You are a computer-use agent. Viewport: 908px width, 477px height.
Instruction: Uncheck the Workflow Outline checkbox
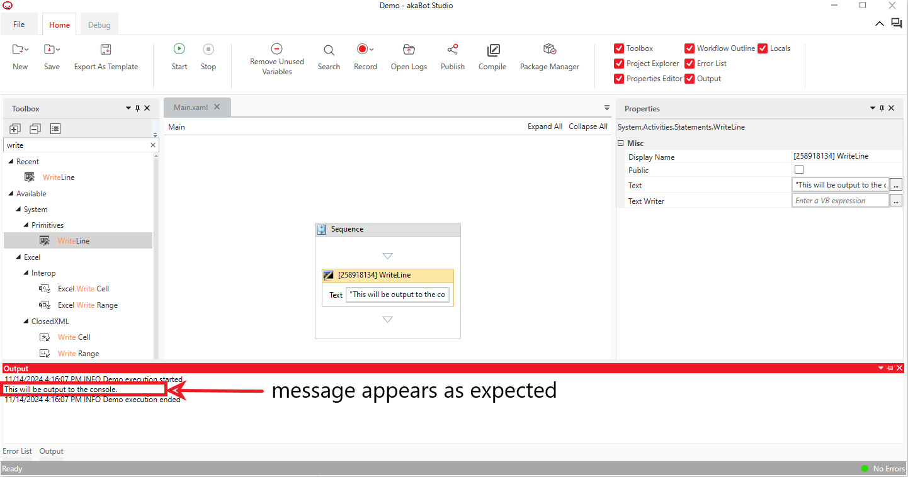pos(690,48)
